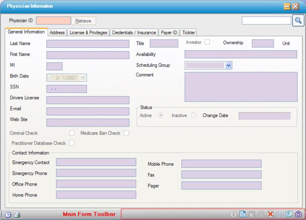Click the purple medical bag icon

click(x=298, y=214)
